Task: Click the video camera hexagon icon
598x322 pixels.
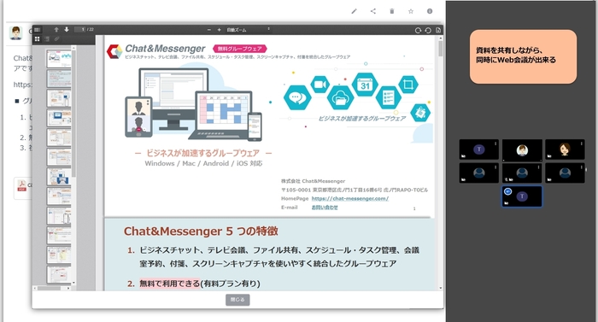Action: [320, 85]
